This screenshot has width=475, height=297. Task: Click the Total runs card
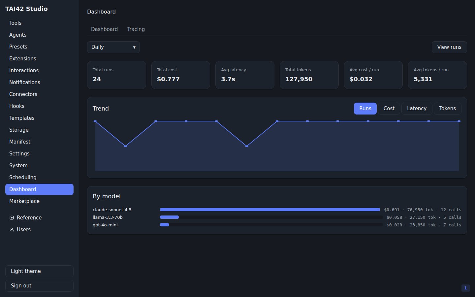tap(116, 75)
